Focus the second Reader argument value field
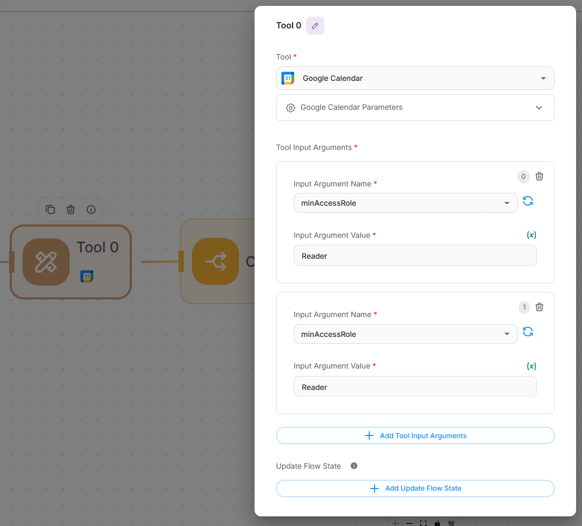582x526 pixels. [x=415, y=387]
